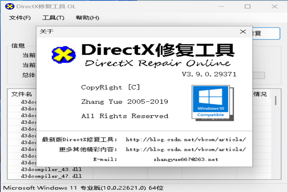The image size is (288, 192).
Task: Click the DirectX logo in the About dialog
Action: [x=63, y=55]
